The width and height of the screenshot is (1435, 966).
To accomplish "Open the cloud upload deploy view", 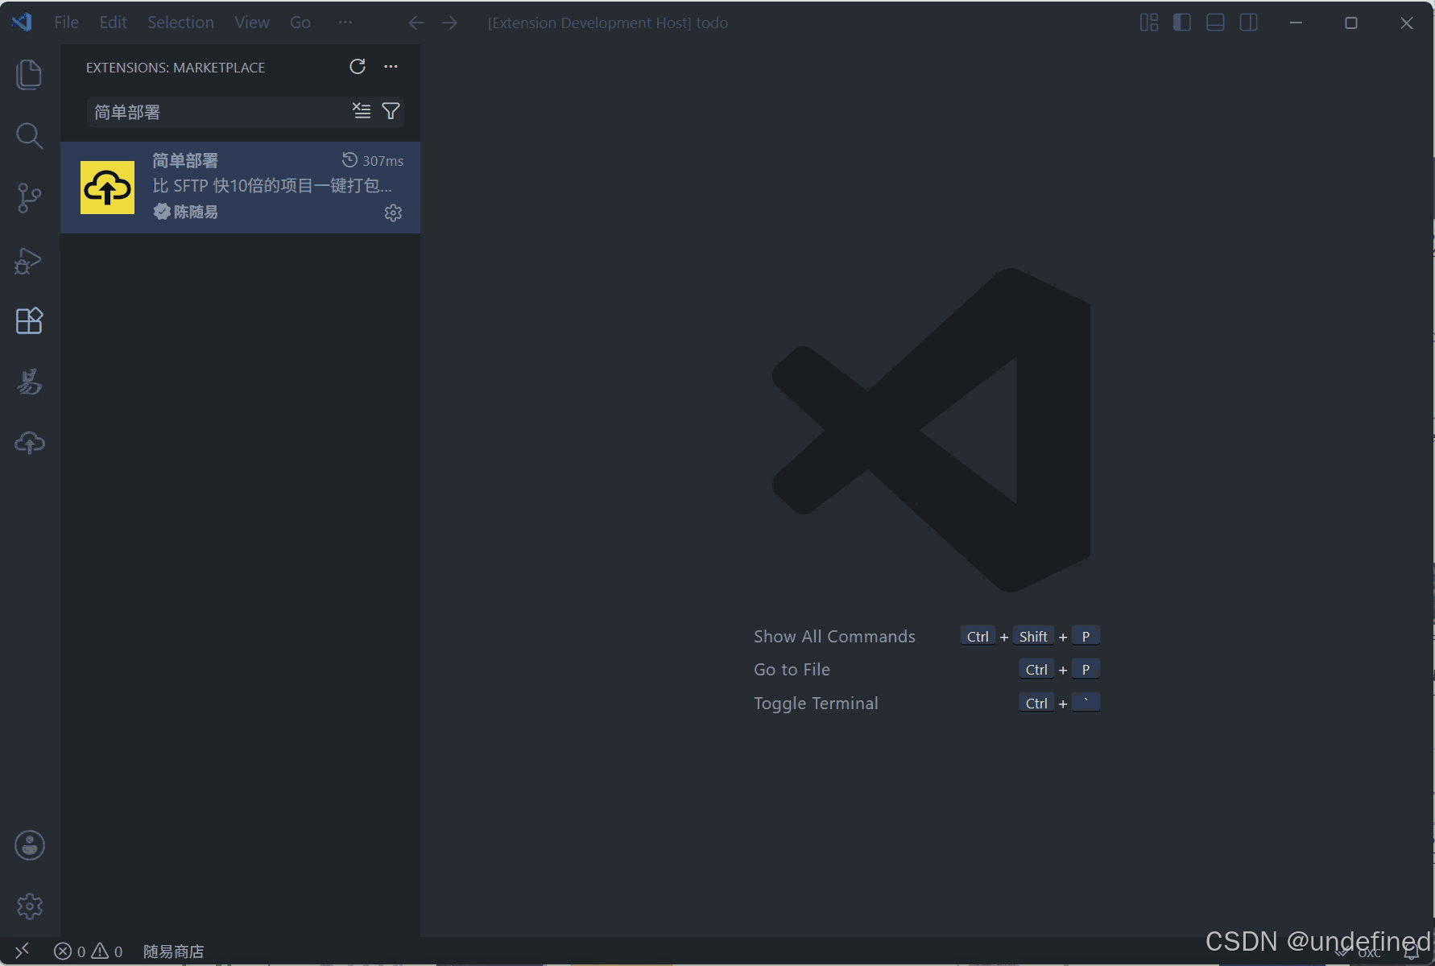I will [x=29, y=443].
